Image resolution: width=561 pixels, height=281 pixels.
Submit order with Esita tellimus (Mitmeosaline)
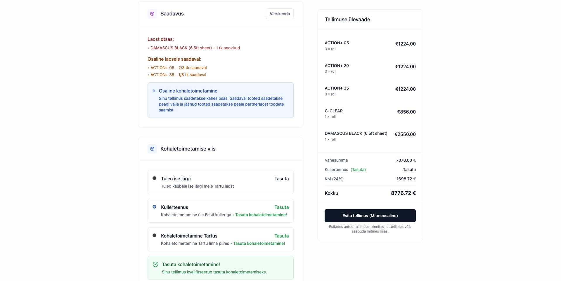tap(370, 216)
